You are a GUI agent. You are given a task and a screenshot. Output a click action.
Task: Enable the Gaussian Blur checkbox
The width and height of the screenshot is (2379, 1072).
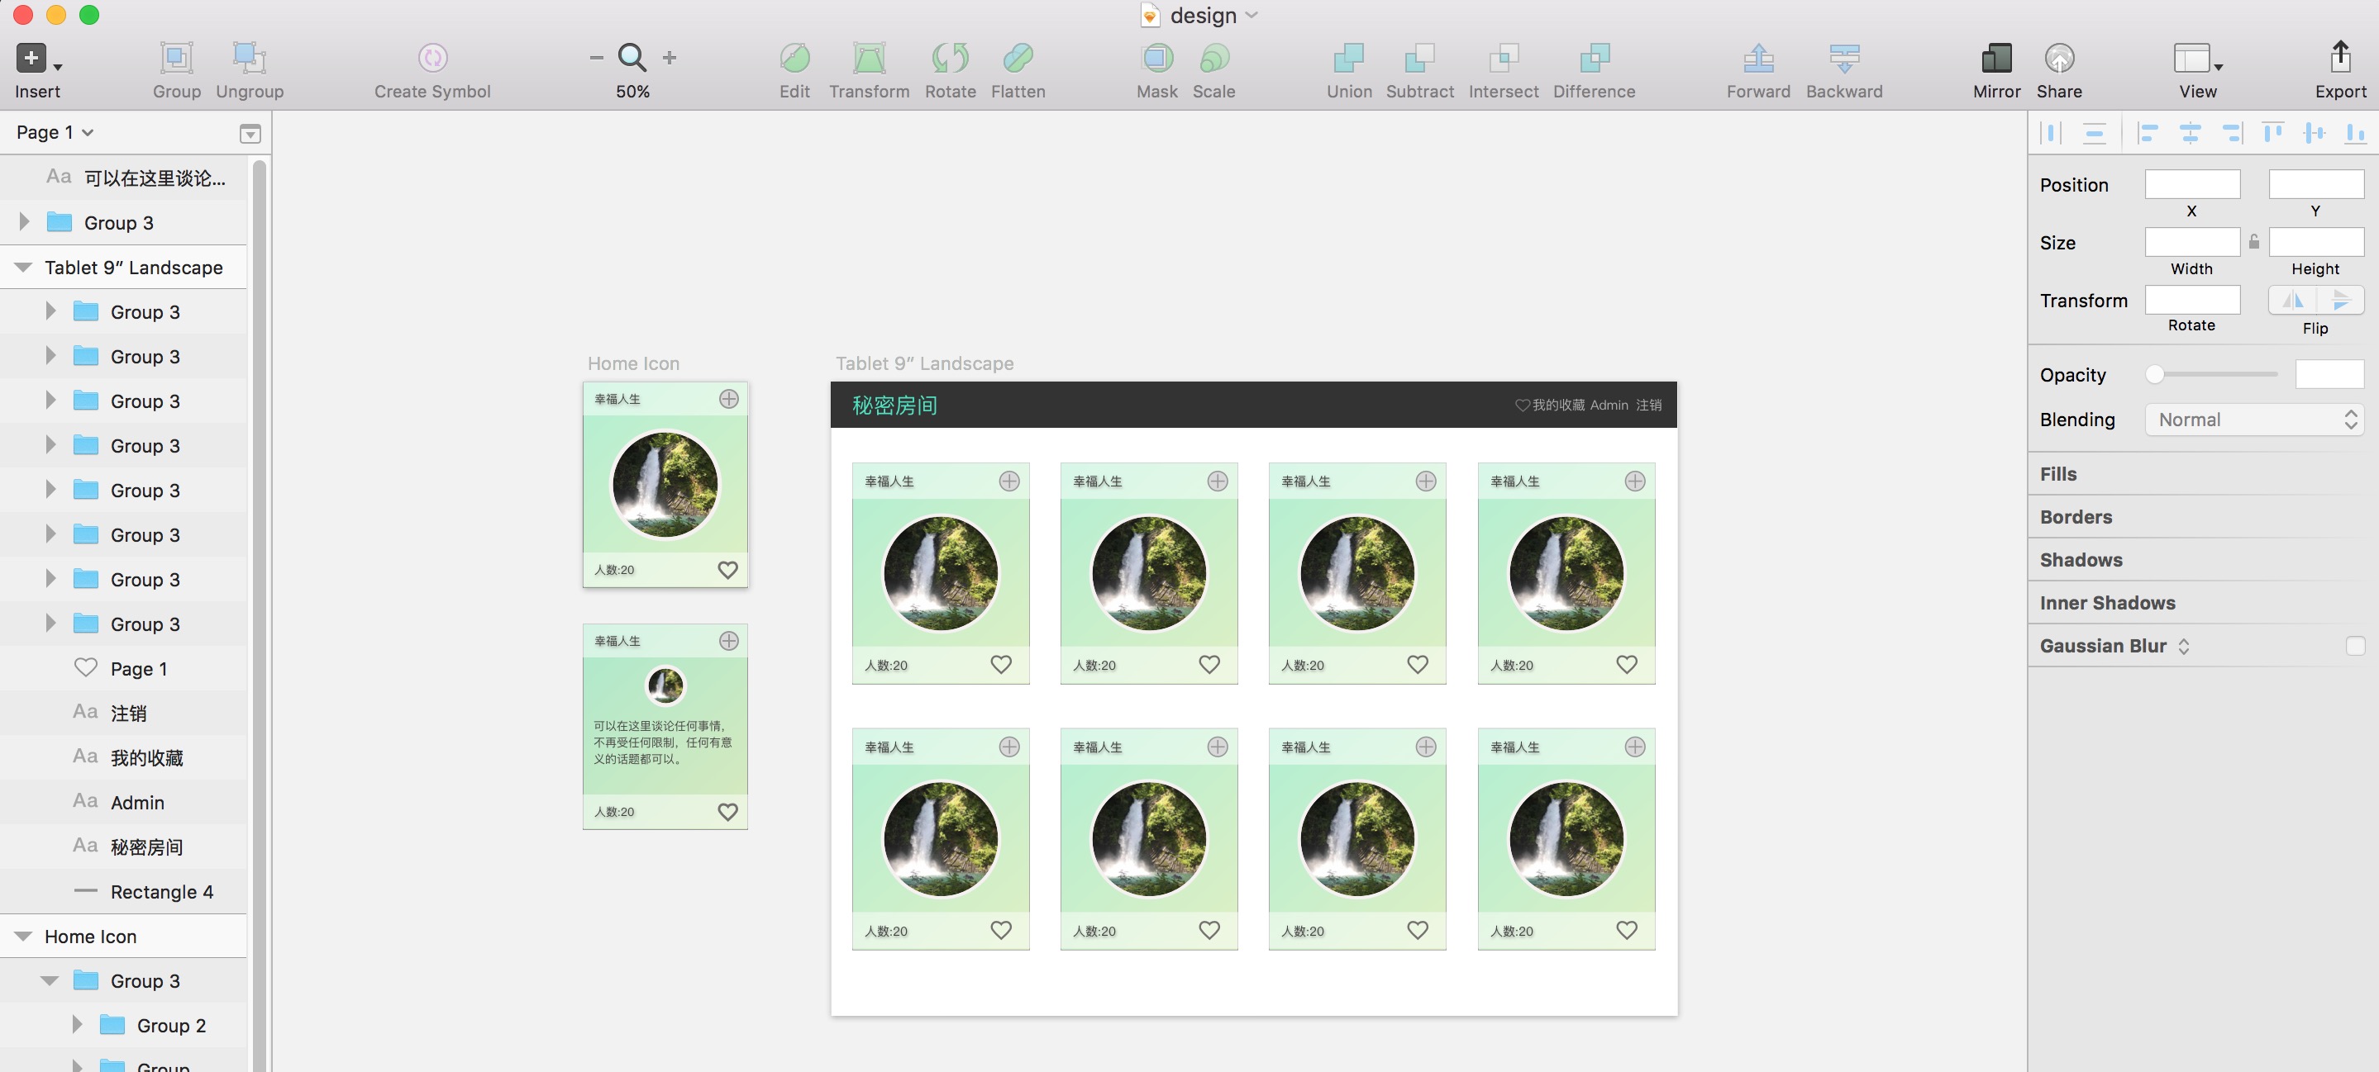[2354, 646]
